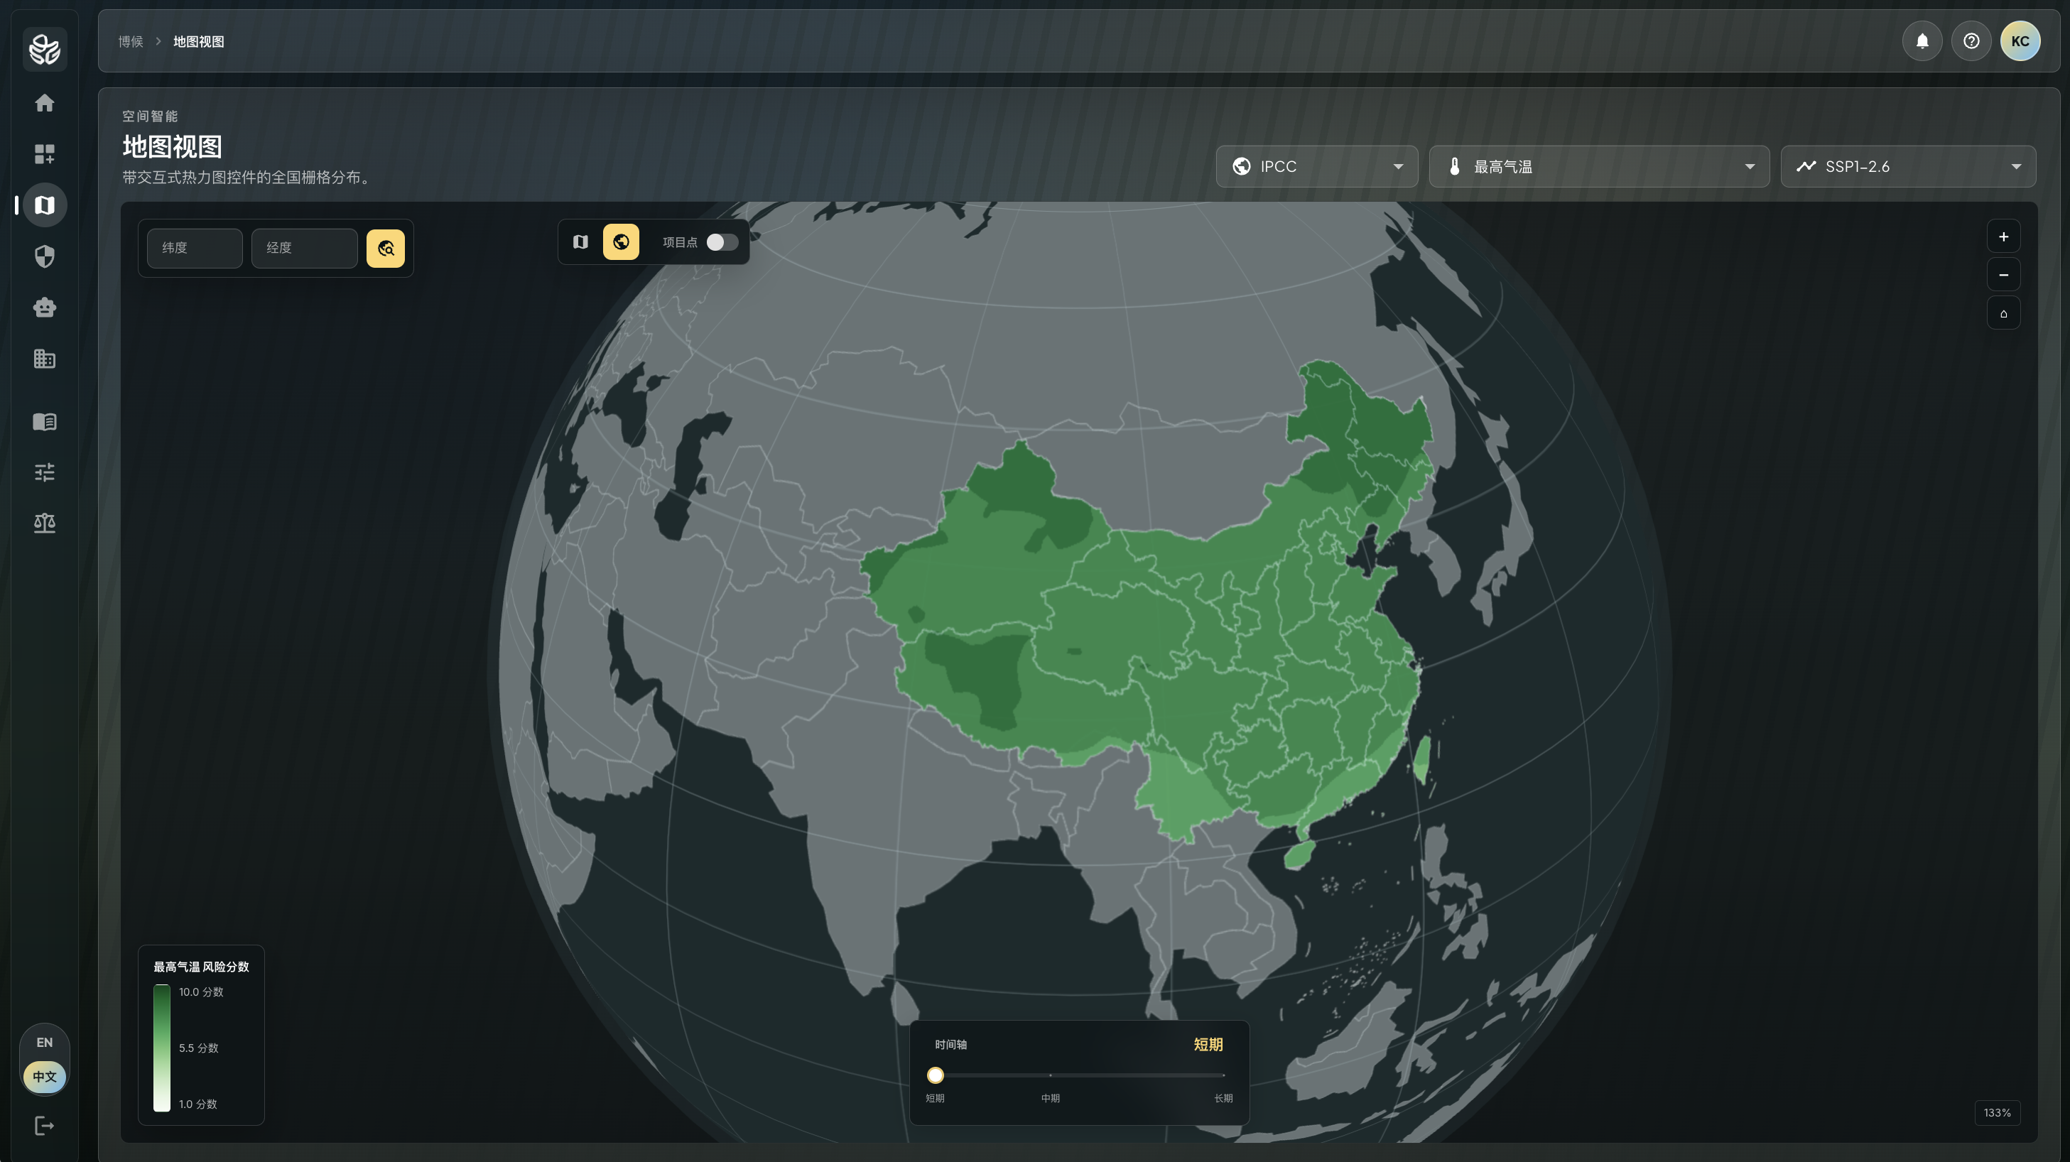Viewport: 2070px width, 1162px height.
Task: Switch language to EN
Action: pyautogui.click(x=44, y=1042)
